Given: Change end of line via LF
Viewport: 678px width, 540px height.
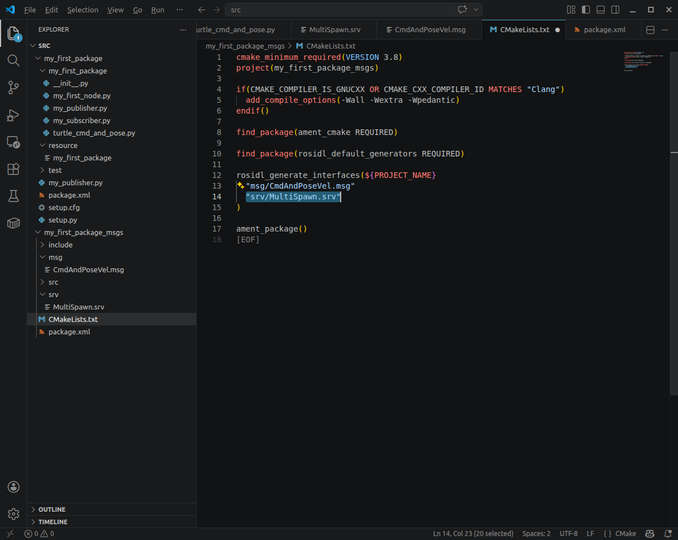Looking at the screenshot, I should (590, 533).
